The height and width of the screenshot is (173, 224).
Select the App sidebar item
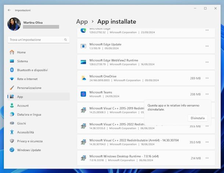click(x=39, y=97)
